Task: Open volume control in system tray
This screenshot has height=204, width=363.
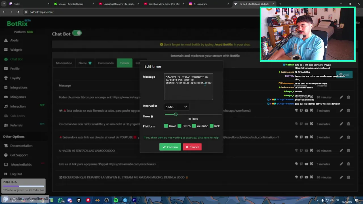Action: click(x=332, y=200)
